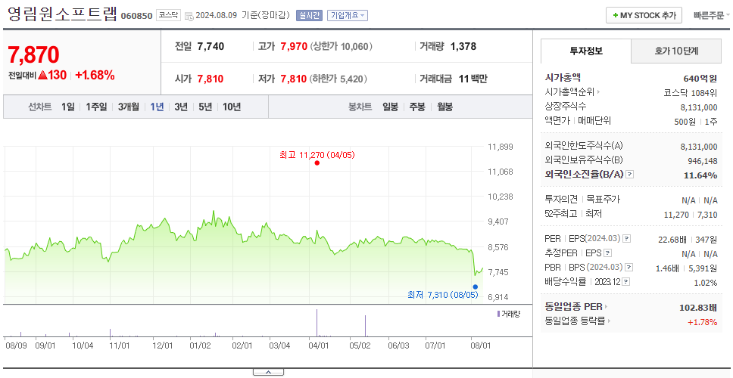Select 1일 line chart period
Image resolution: width=733 pixels, height=378 pixels.
coord(68,107)
